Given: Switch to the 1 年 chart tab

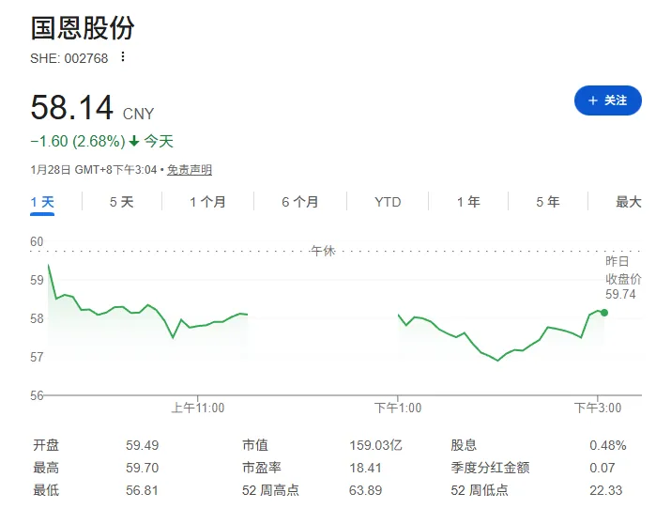Looking at the screenshot, I should pos(468,202).
